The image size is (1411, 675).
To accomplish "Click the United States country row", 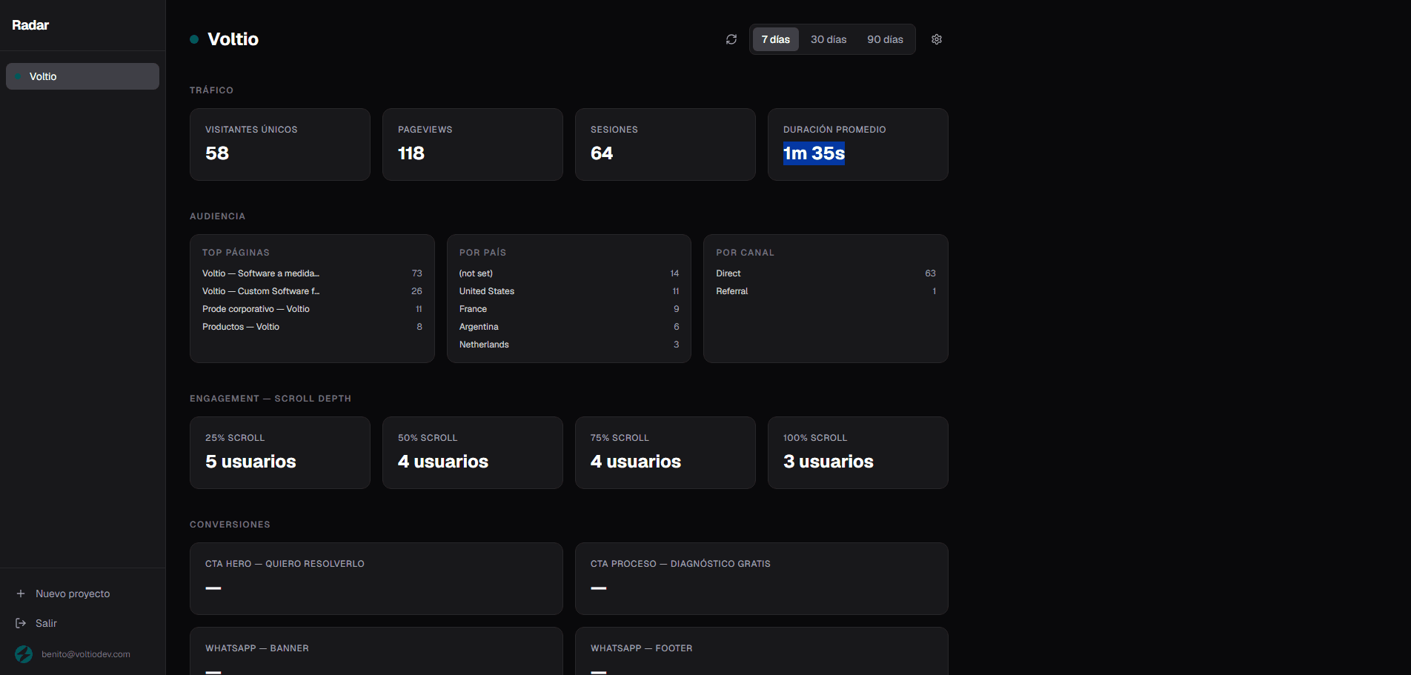I will pos(569,291).
